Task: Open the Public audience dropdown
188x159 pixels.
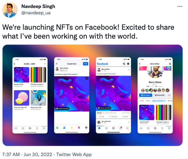Action: pos(64,70)
